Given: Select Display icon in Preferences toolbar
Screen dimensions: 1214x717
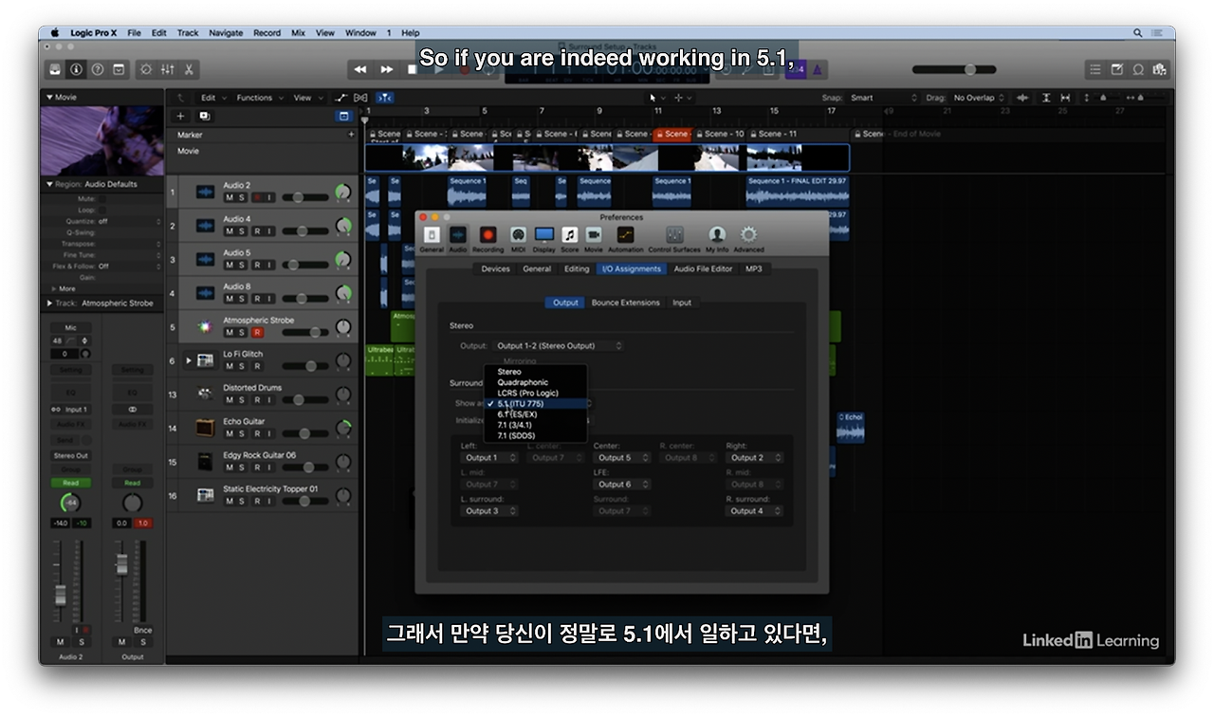Looking at the screenshot, I should point(544,238).
